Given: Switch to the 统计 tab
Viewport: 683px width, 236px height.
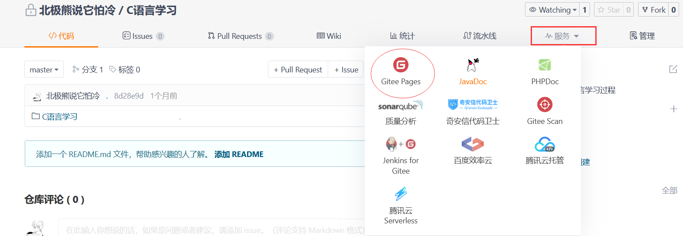Looking at the screenshot, I should [402, 36].
